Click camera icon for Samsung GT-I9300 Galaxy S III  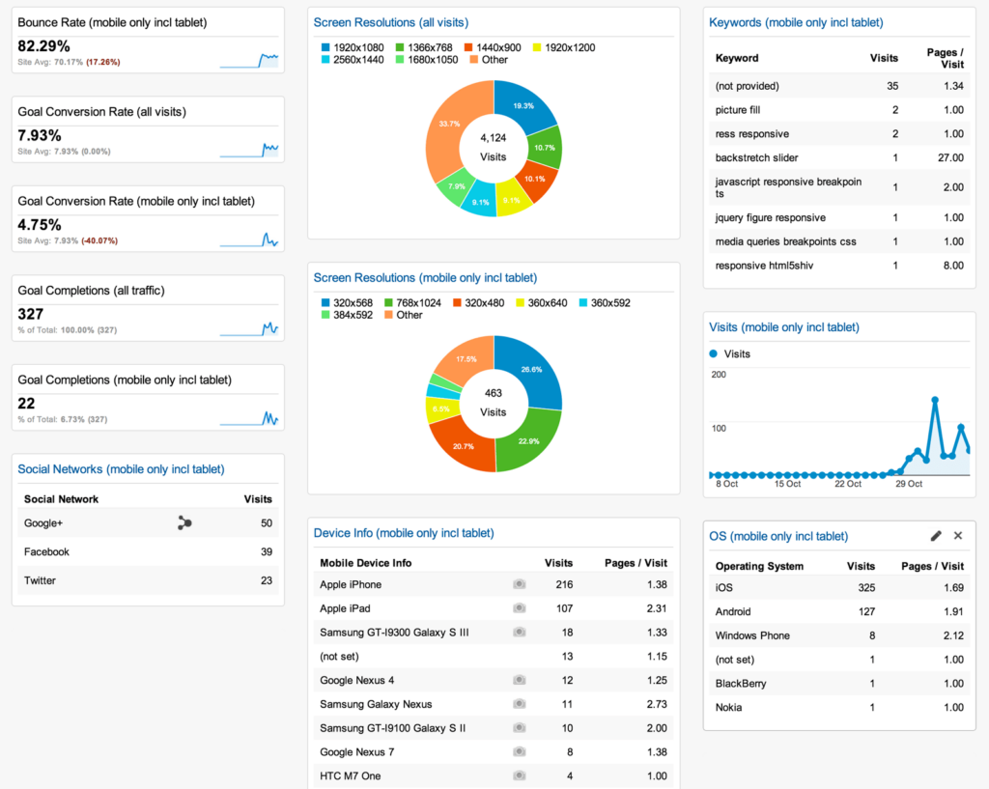519,632
